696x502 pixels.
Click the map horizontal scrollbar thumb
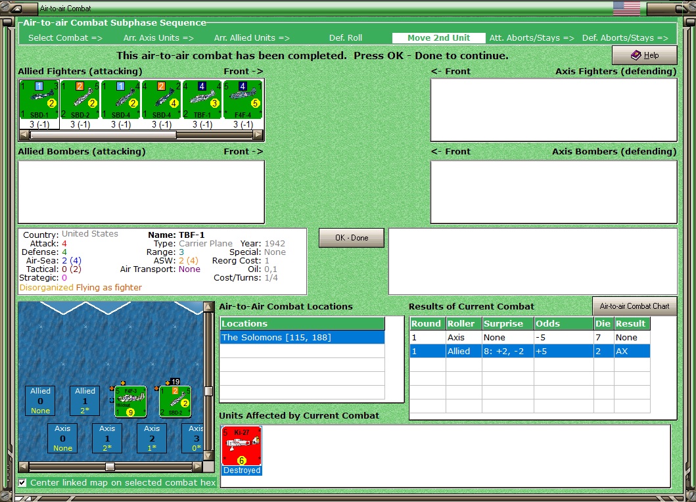pyautogui.click(x=110, y=467)
